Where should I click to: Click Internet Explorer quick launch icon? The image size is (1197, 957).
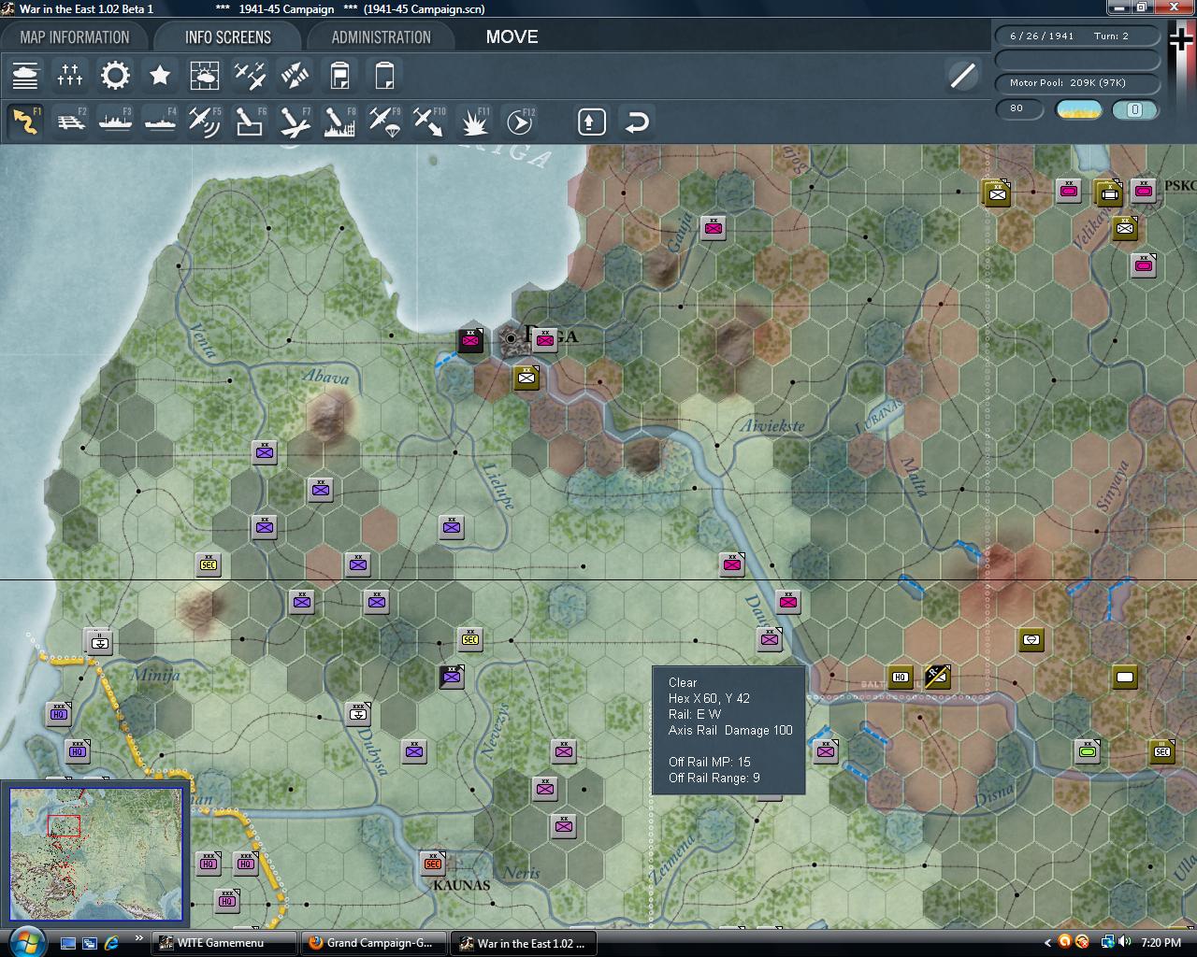(x=111, y=943)
